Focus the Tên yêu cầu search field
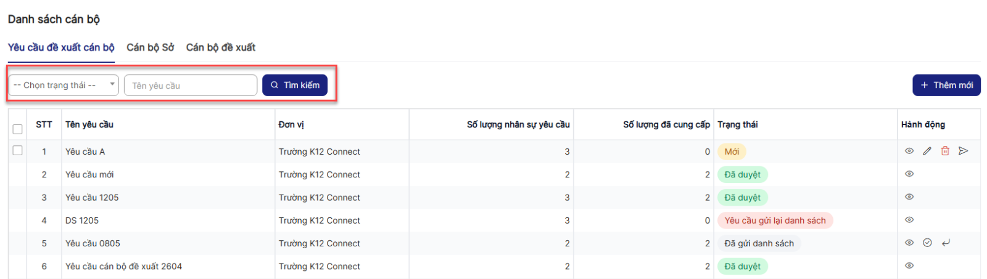 [190, 86]
